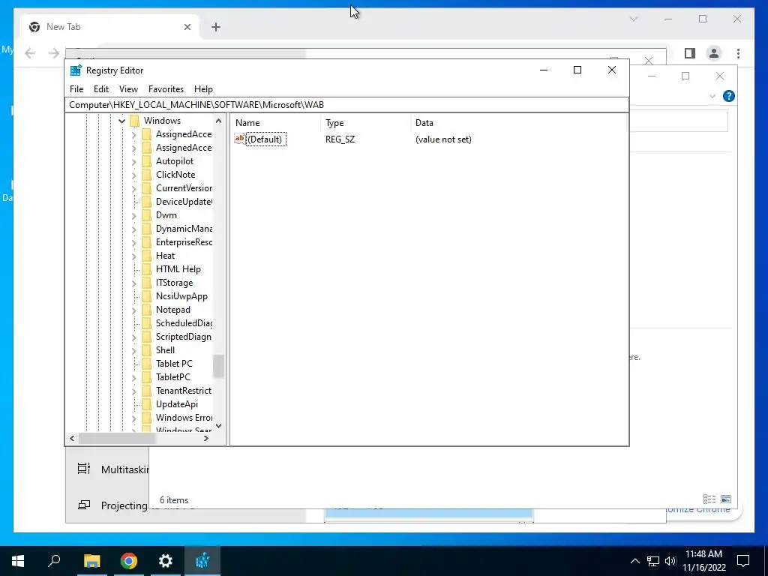Expand the Heat registry key
Image resolution: width=768 pixels, height=576 pixels.
134,256
